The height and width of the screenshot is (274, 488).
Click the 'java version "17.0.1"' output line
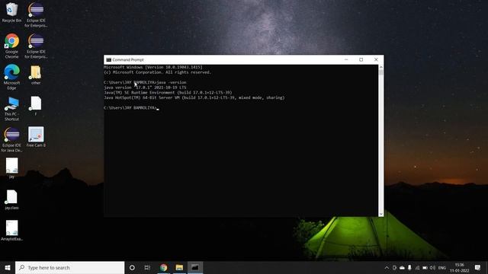pos(145,88)
